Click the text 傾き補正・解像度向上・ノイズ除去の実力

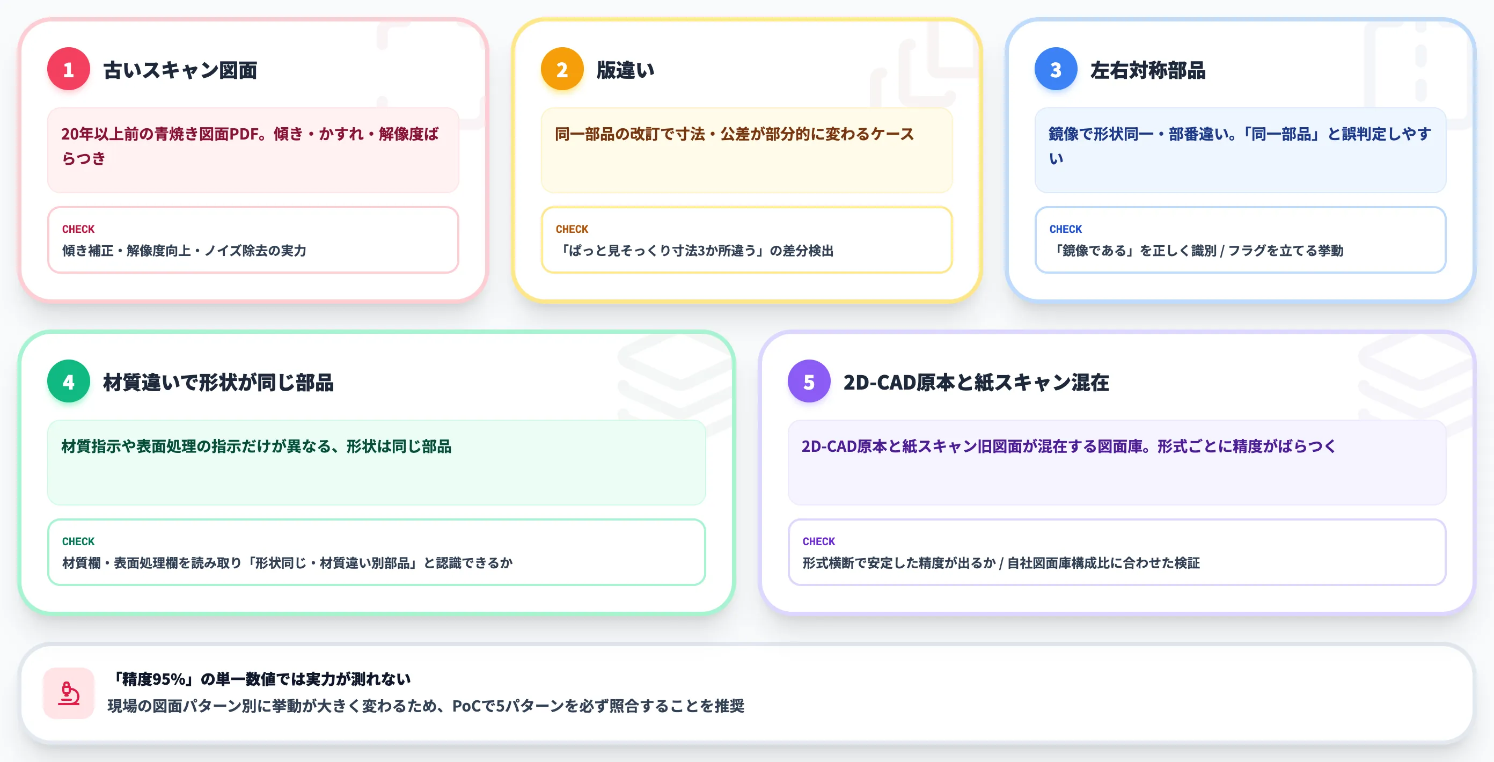click(x=184, y=251)
